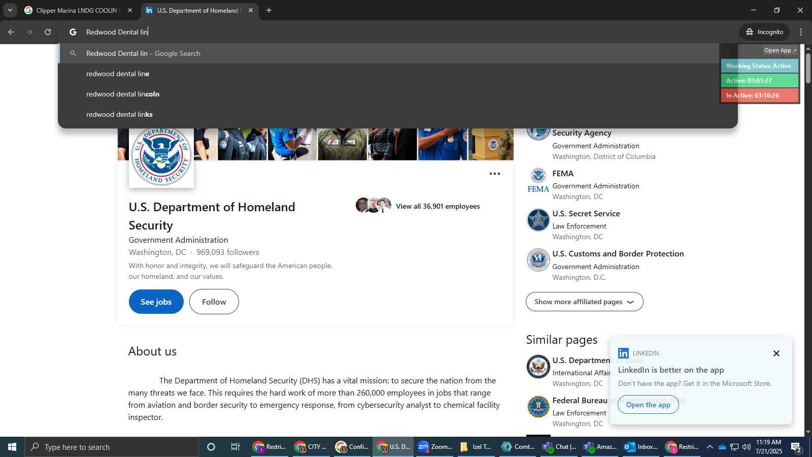Click the FEMA logo icon
Image resolution: width=812 pixels, height=457 pixels.
[538, 180]
